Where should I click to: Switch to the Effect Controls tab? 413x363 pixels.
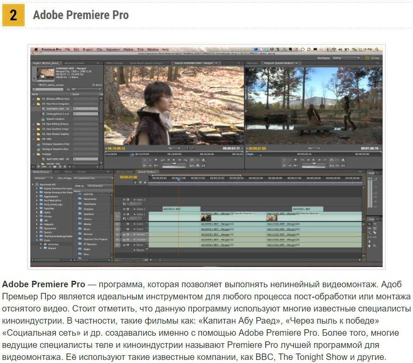pyautogui.click(x=114, y=63)
